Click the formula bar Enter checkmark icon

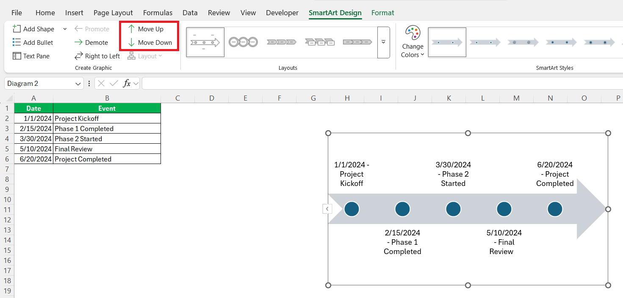click(x=114, y=84)
